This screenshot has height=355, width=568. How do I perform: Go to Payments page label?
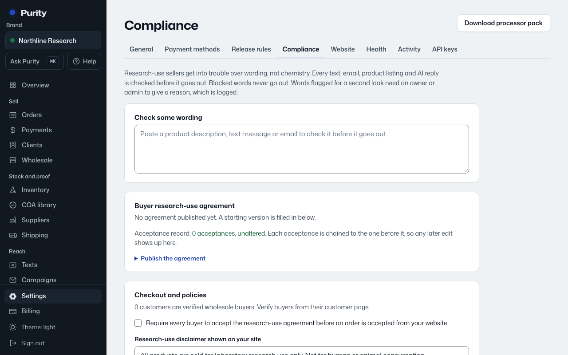tap(37, 130)
